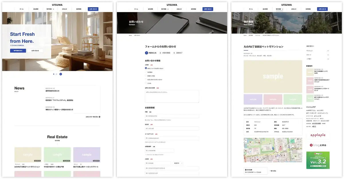Open the prefecture dropdown in the address section
The image size is (344, 179).
[178, 163]
